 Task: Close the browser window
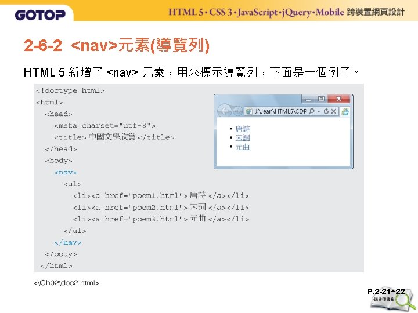(x=339, y=99)
